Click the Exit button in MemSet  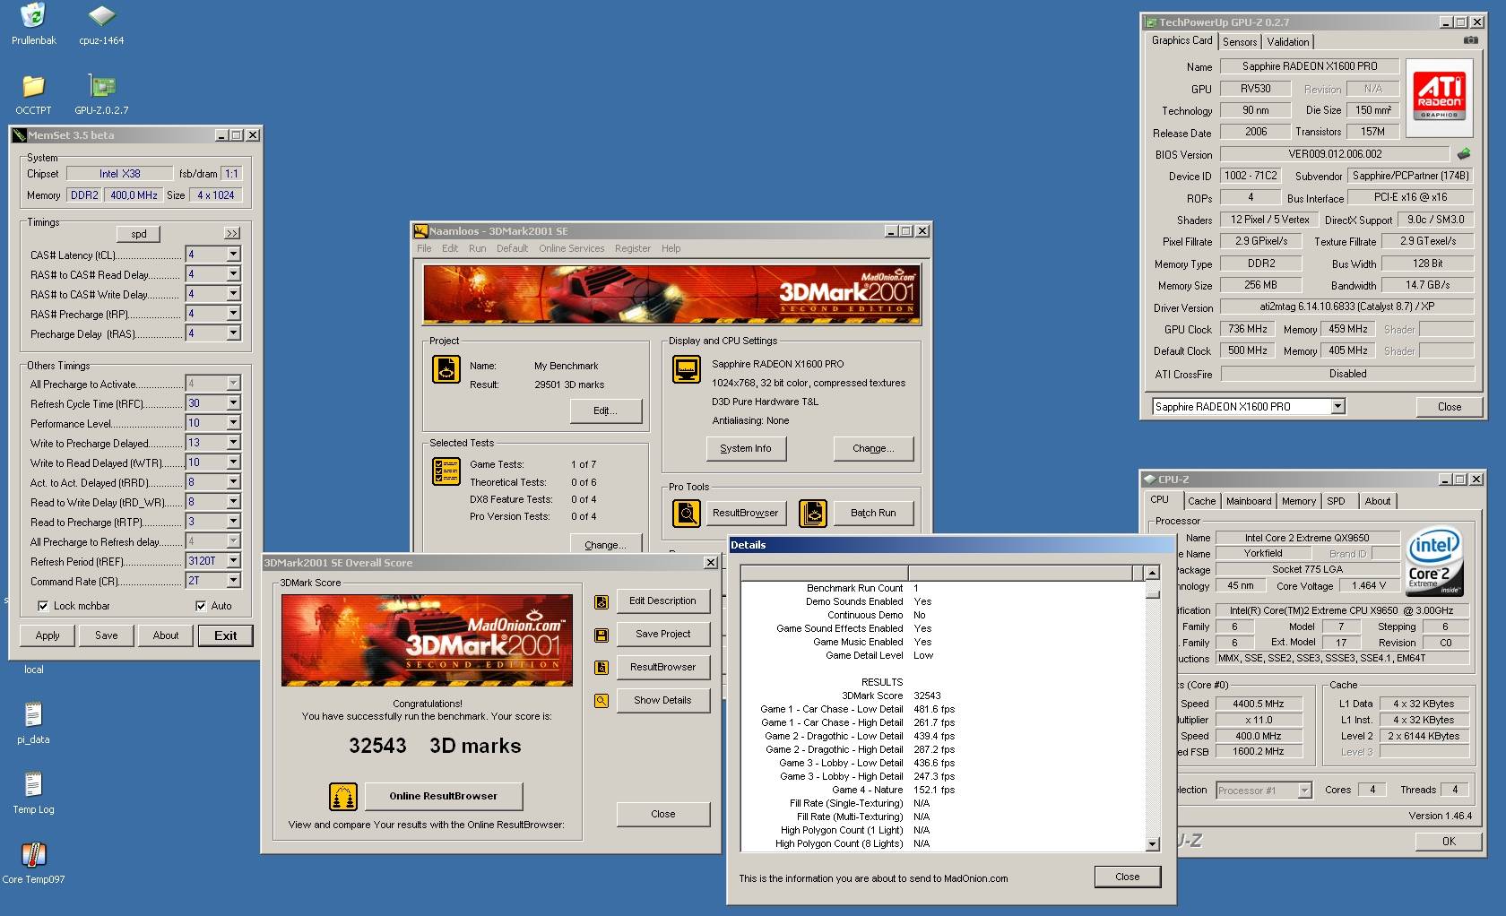point(226,635)
